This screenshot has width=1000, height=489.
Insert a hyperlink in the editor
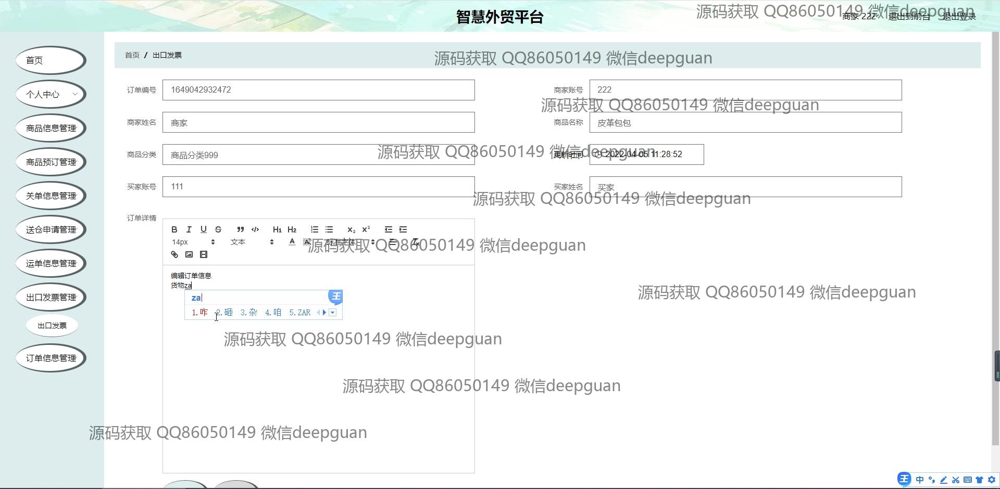pos(174,254)
